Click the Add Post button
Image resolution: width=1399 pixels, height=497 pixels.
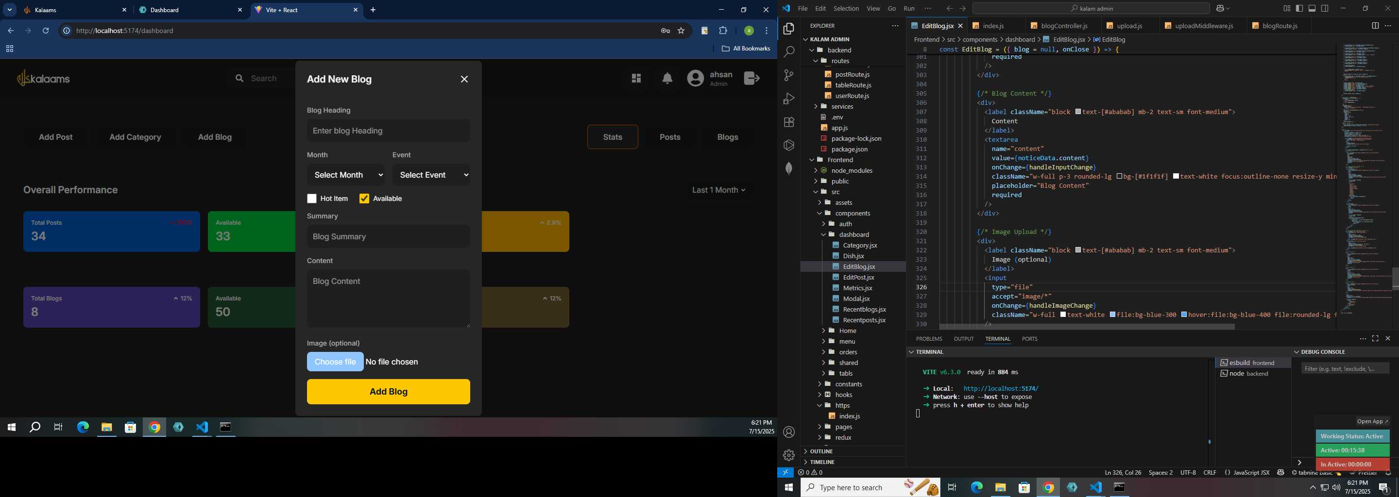(55, 137)
